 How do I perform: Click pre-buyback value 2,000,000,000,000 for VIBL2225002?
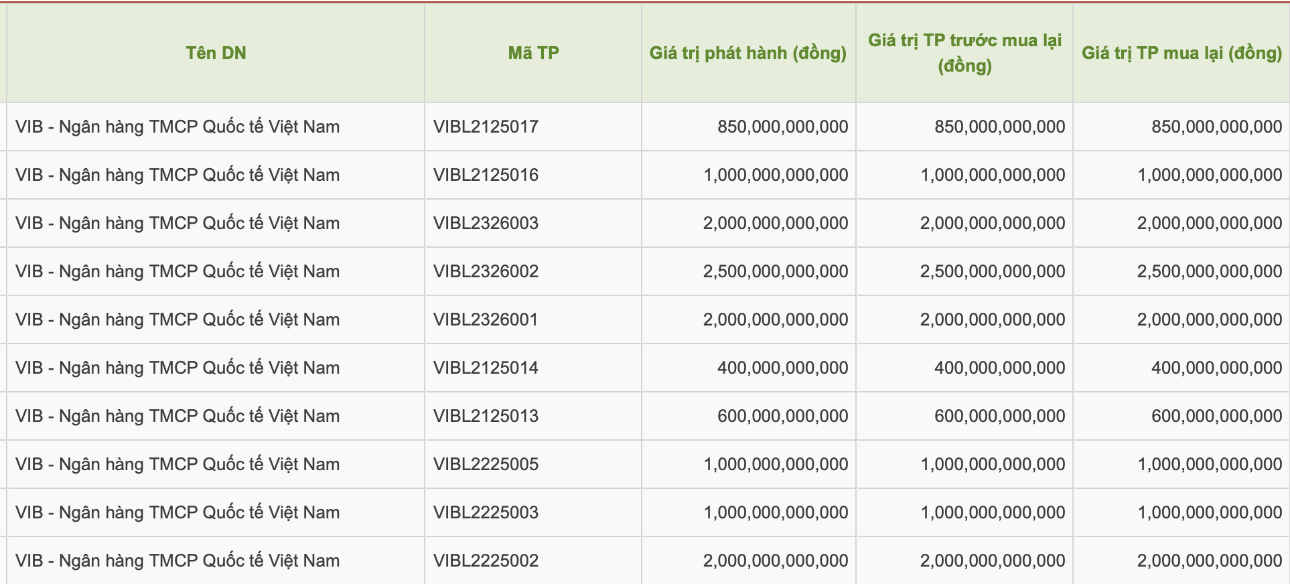coord(993,561)
